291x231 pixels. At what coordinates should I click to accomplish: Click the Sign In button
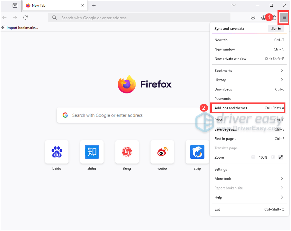pos(276,28)
